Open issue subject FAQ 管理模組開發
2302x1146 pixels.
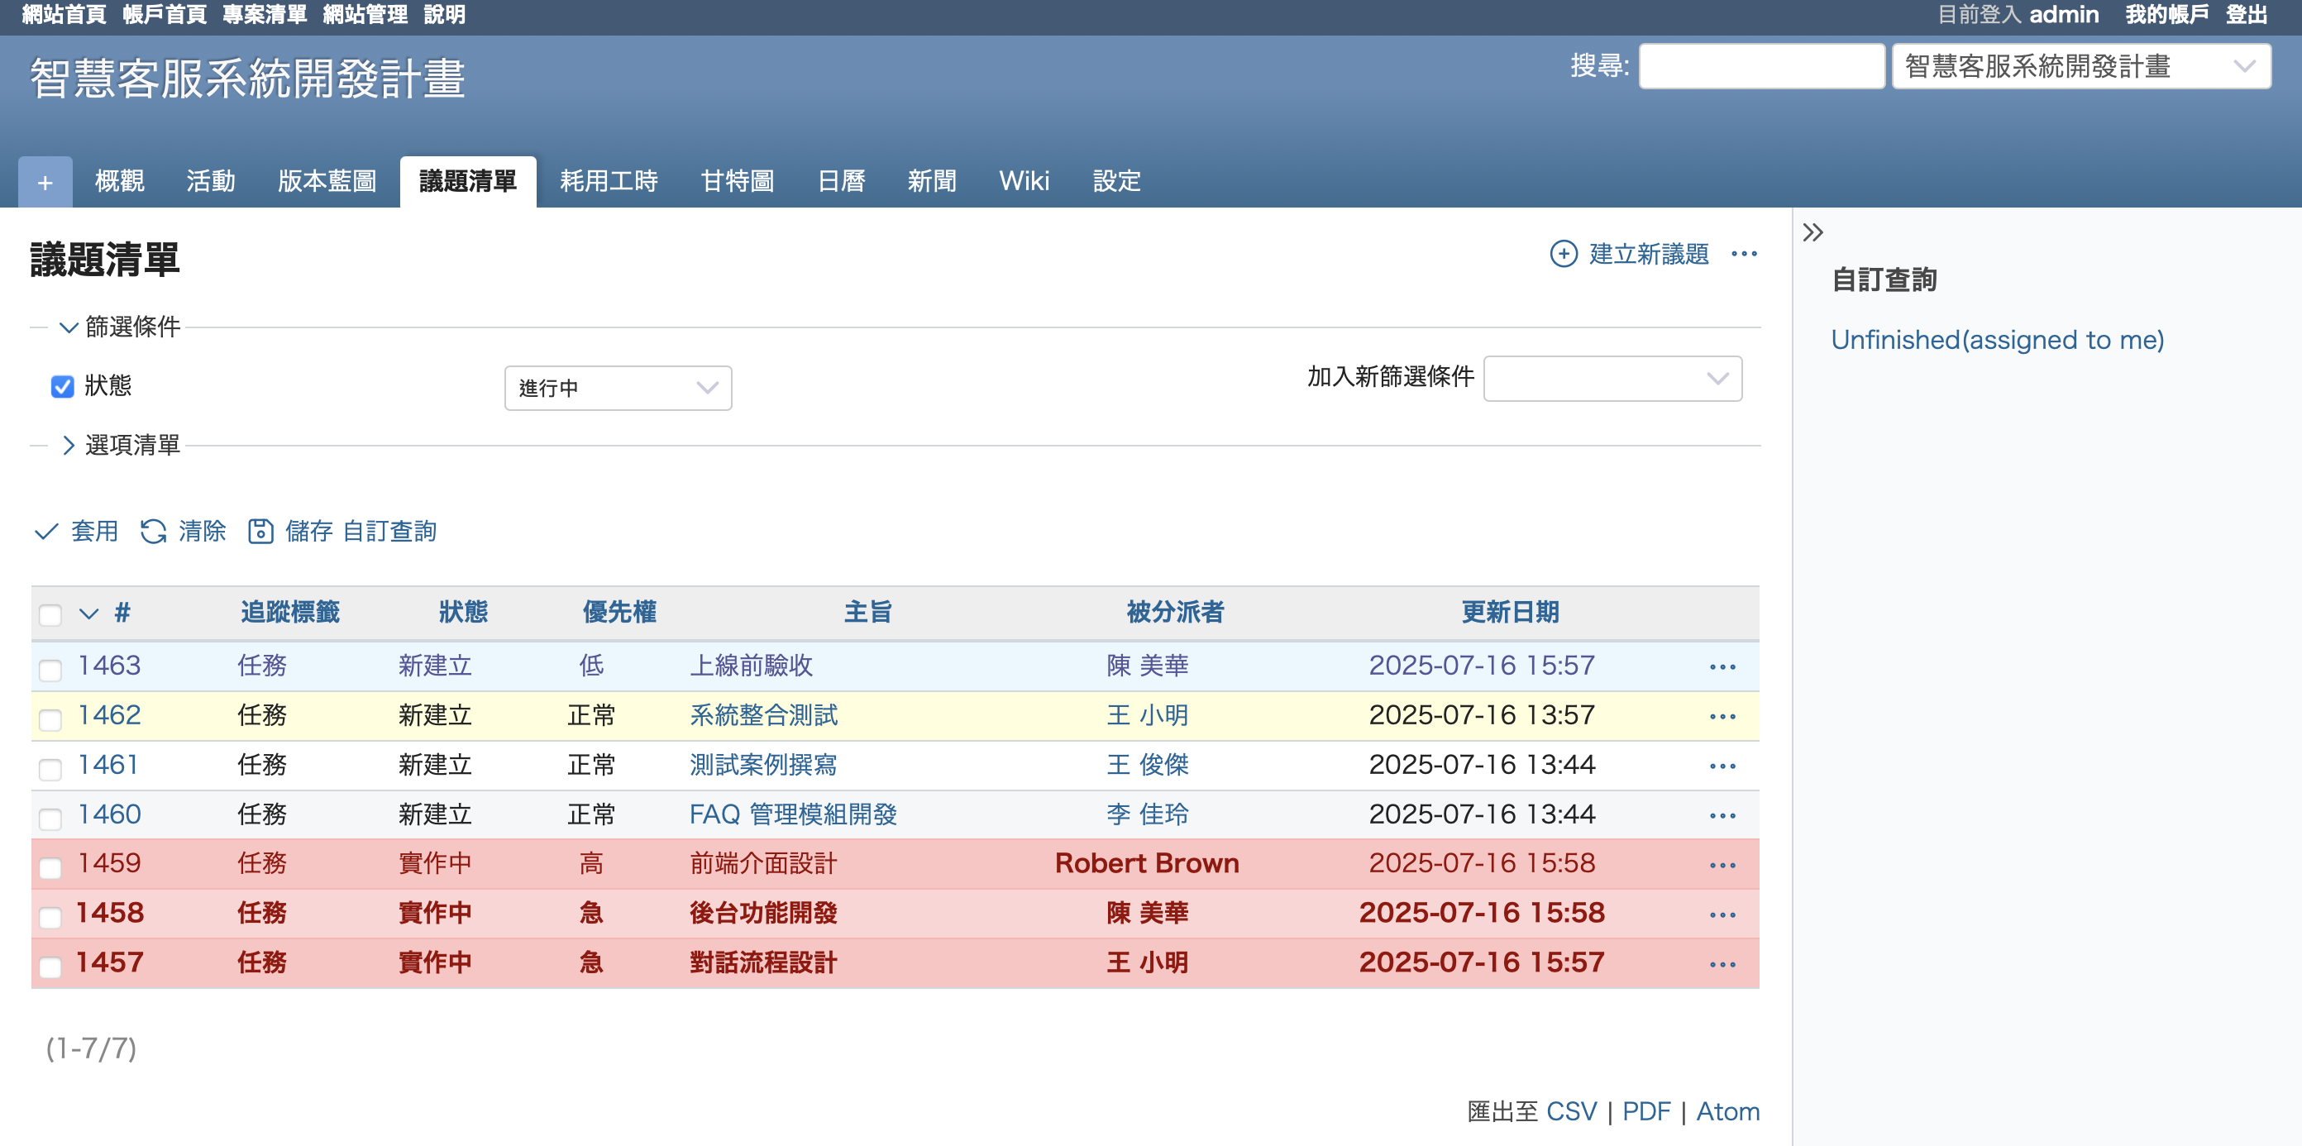pyautogui.click(x=793, y=814)
